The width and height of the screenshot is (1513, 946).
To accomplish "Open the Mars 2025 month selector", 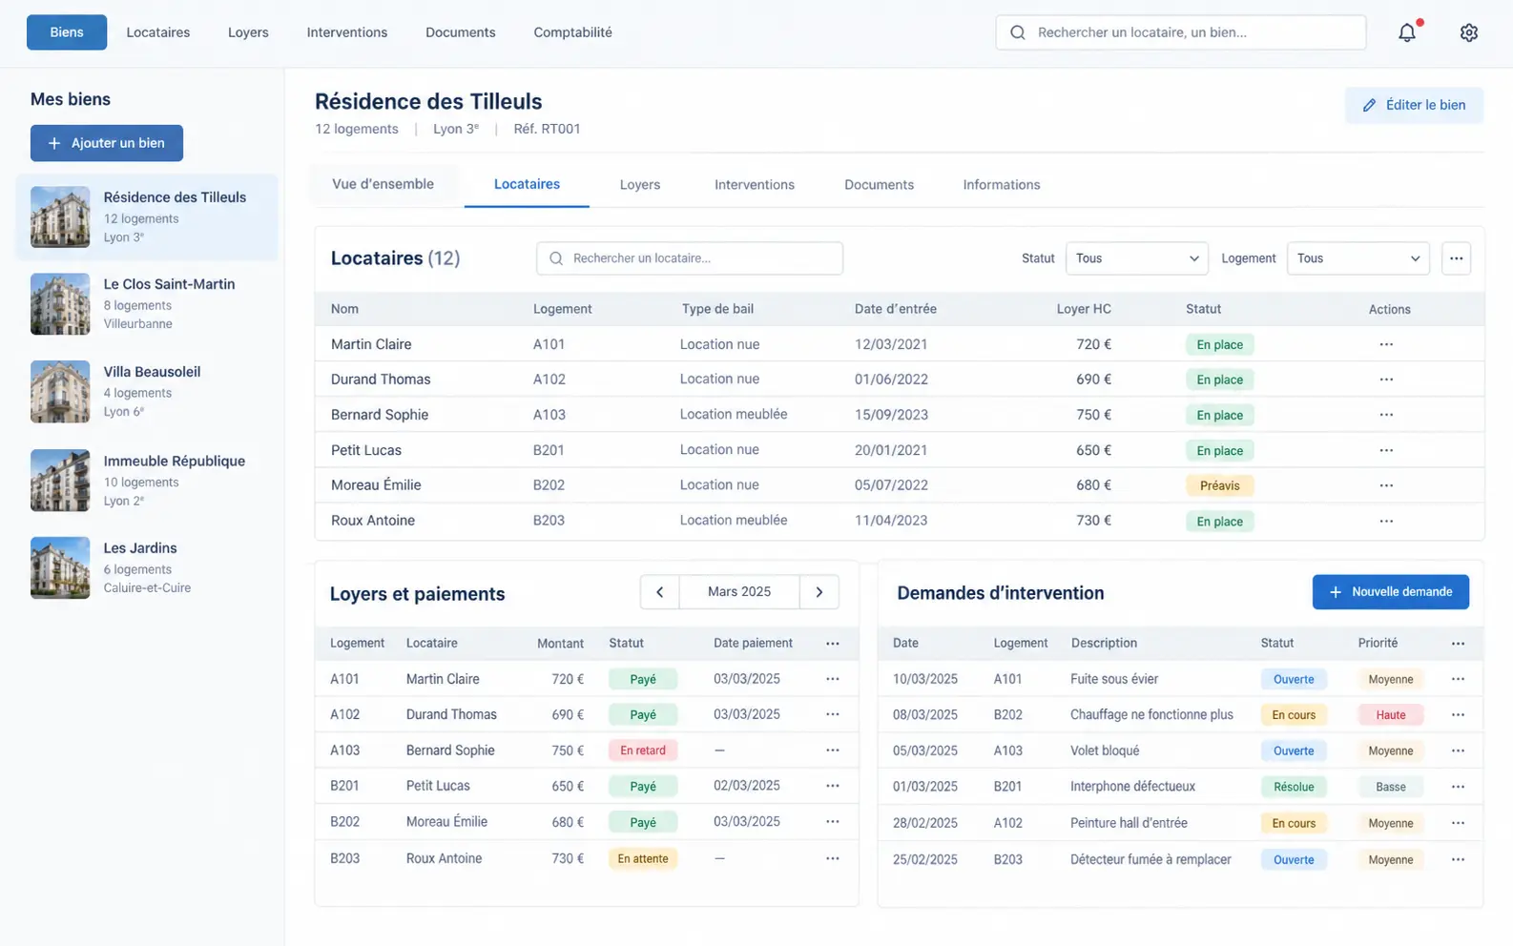I will (739, 592).
